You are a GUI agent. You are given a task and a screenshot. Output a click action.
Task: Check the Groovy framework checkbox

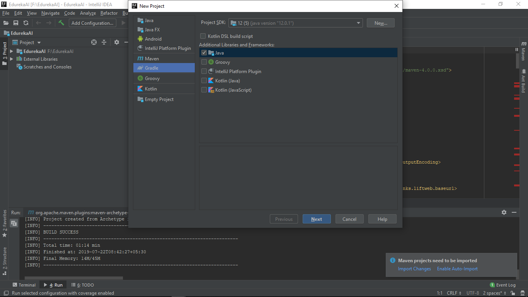click(x=204, y=62)
